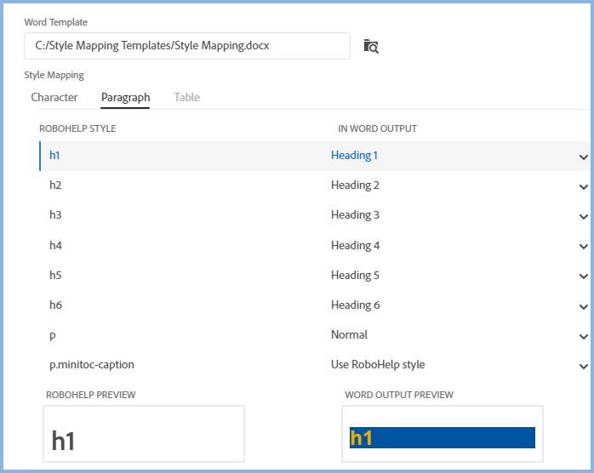594x473 pixels.
Task: Click the Word Template file path field
Action: click(186, 46)
